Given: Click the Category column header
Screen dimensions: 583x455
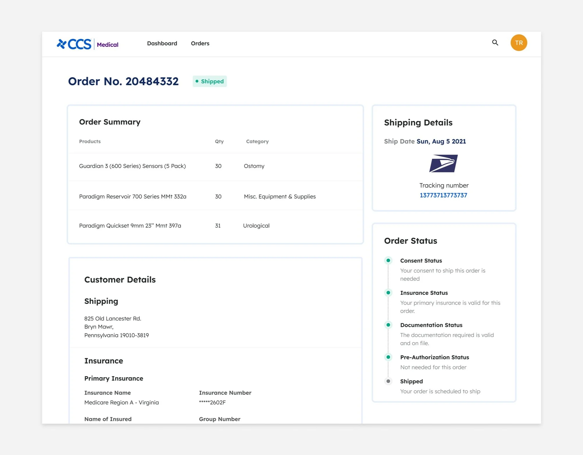Looking at the screenshot, I should pos(257,141).
